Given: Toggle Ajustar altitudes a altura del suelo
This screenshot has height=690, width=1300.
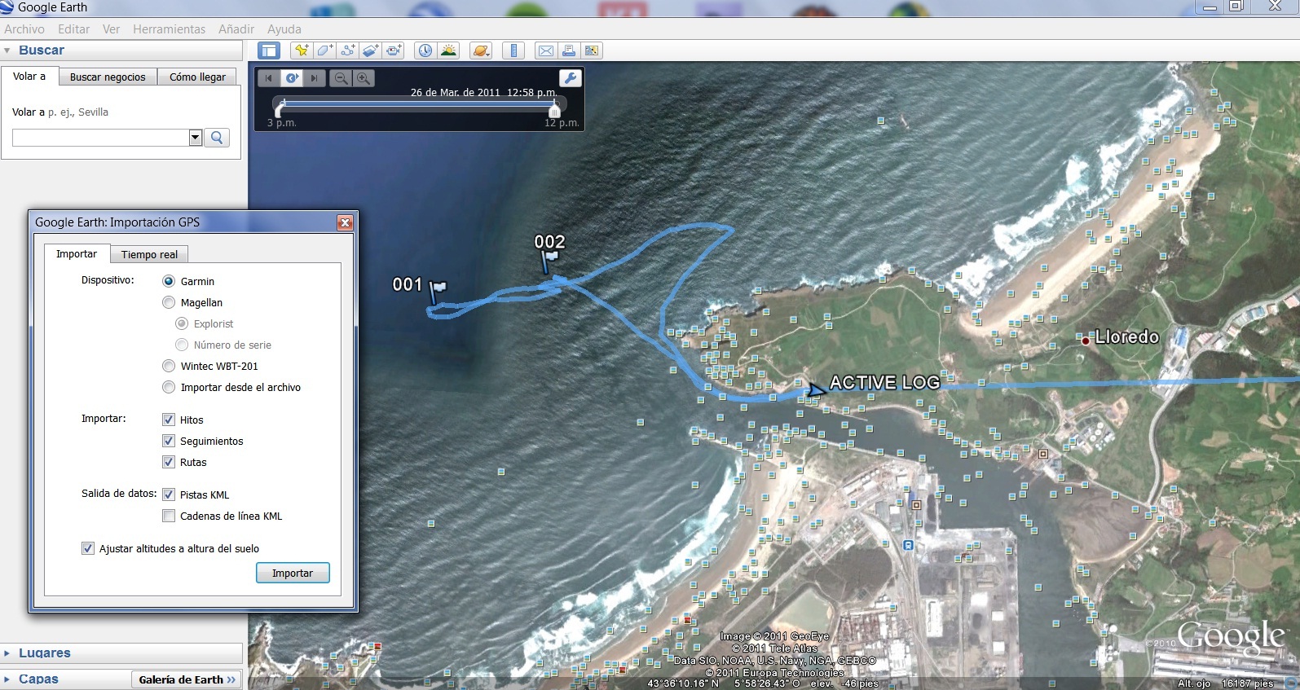Looking at the screenshot, I should pyautogui.click(x=88, y=548).
